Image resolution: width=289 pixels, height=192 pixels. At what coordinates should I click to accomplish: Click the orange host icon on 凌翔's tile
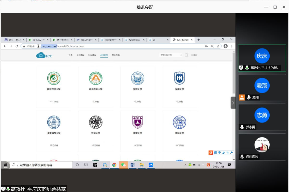[242, 98]
